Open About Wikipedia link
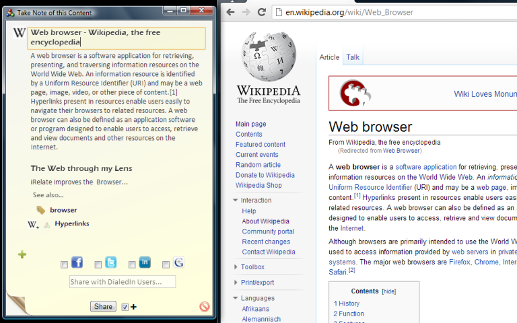 [265, 221]
